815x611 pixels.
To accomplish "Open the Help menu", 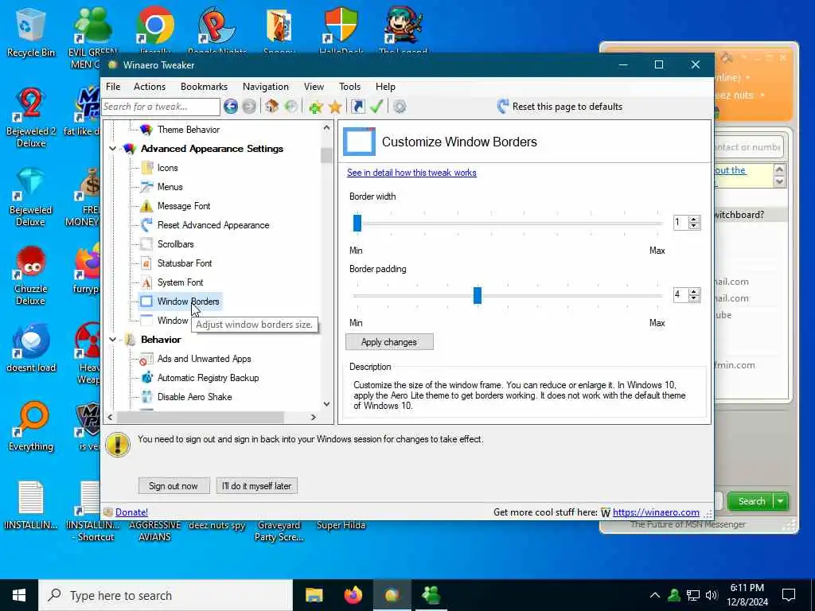I will coord(386,87).
